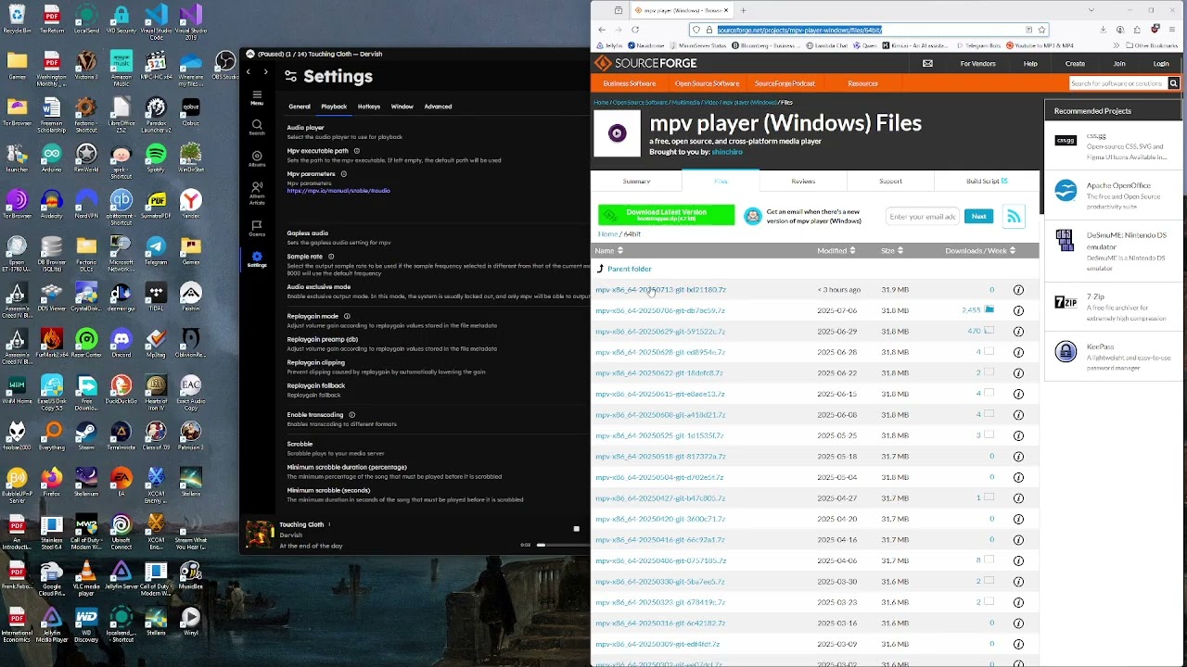Click the SourceForge mail envelope icon
Screen dimensions: 1187x667
click(x=927, y=64)
